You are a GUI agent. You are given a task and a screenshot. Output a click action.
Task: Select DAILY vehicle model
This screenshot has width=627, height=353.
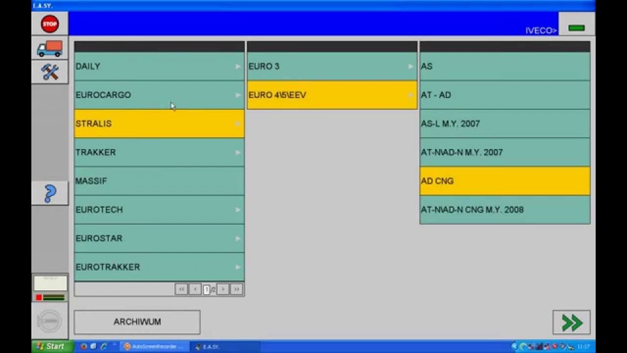click(x=159, y=67)
